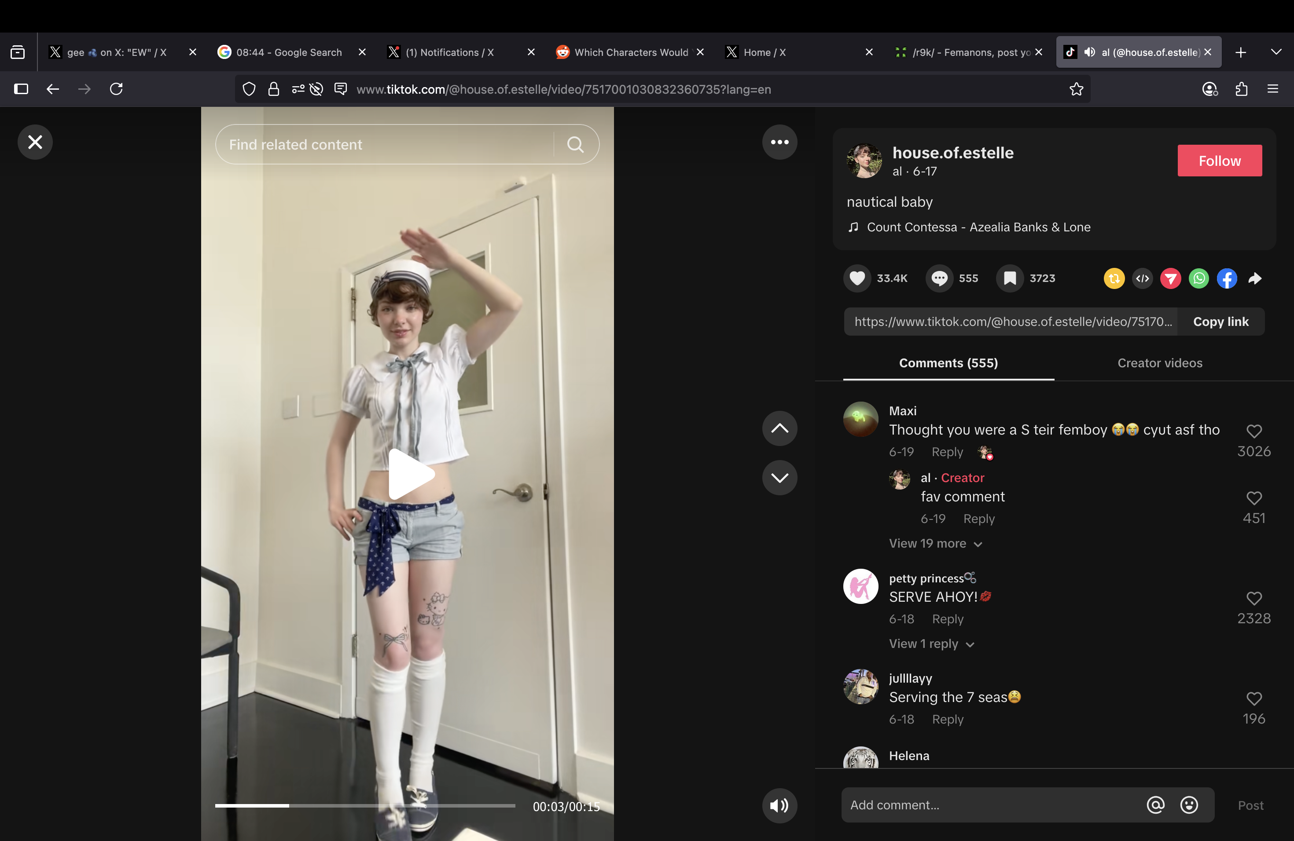The height and width of the screenshot is (841, 1294).
Task: Open petty princess's profile avatar
Action: (x=860, y=586)
